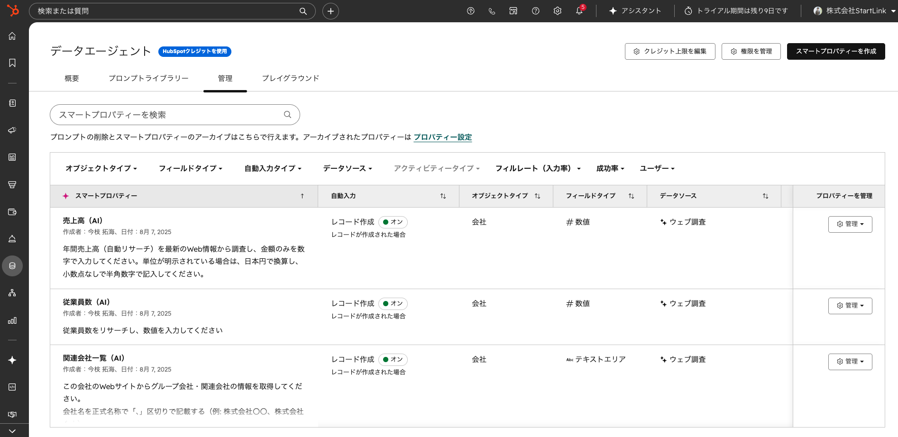This screenshot has height=437, width=898.
Task: Select the 管理 tab
Action: point(225,78)
